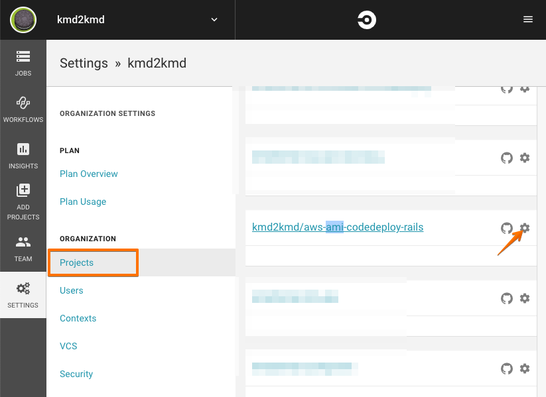This screenshot has height=397, width=546.
Task: Open settings for the aws-ami-codedeploy-rails project
Action: [x=525, y=228]
